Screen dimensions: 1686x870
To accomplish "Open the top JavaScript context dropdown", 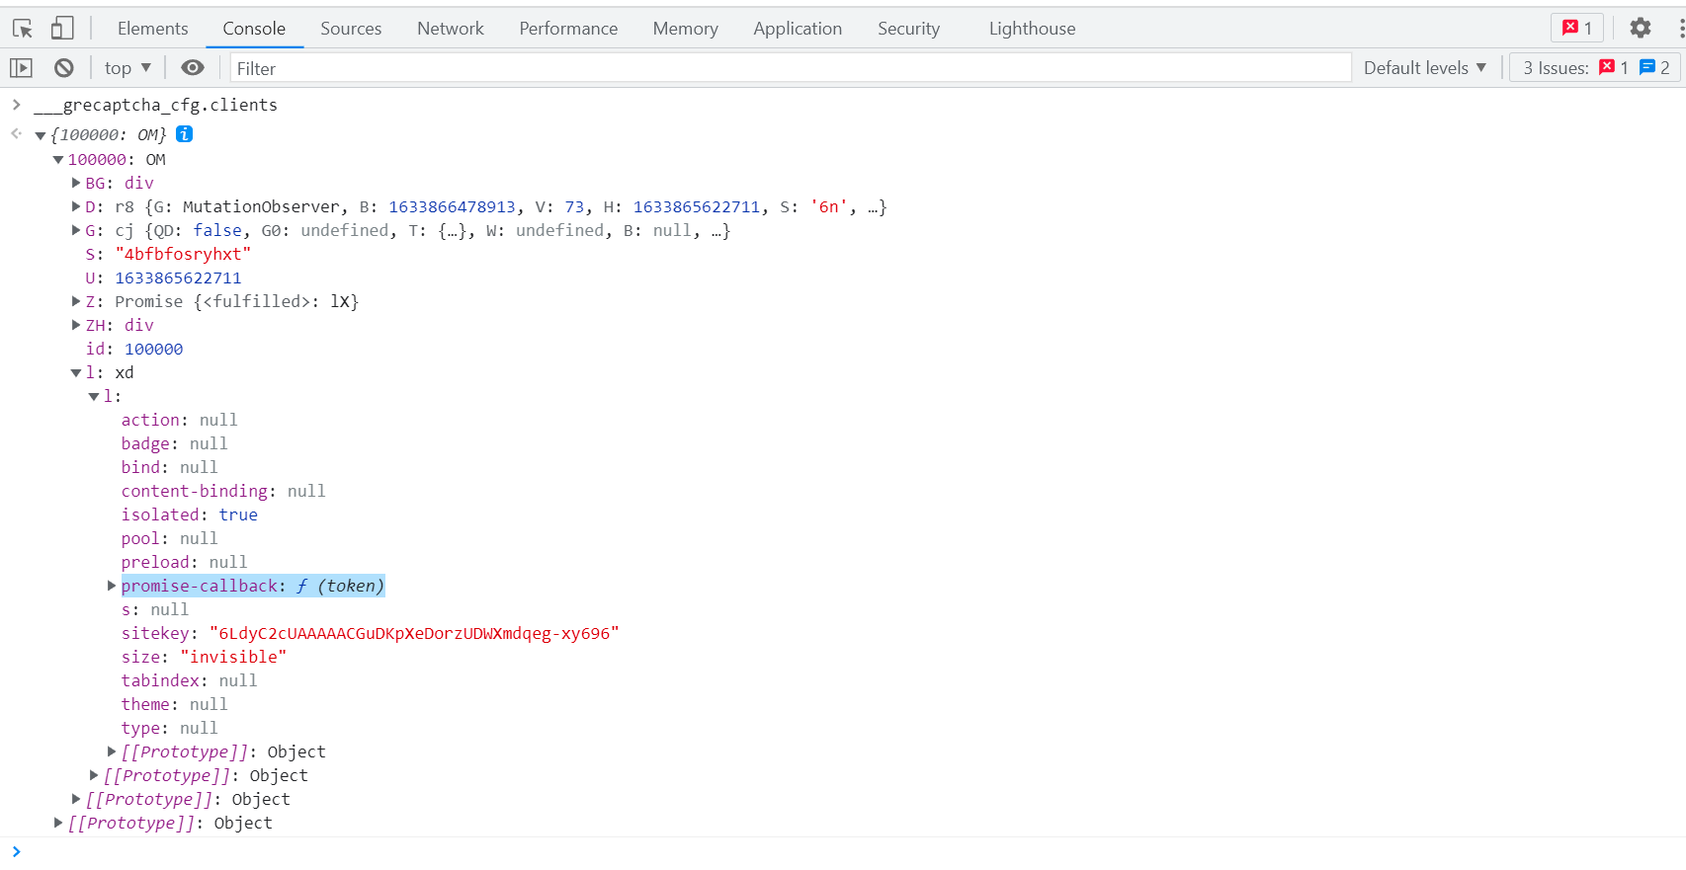I will tap(127, 68).
